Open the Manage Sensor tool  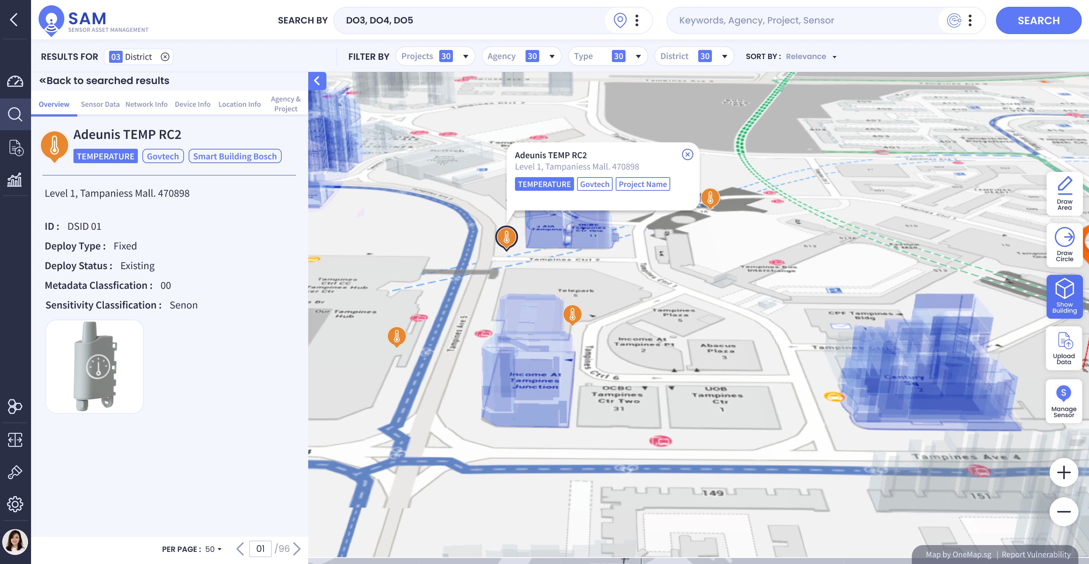1064,400
